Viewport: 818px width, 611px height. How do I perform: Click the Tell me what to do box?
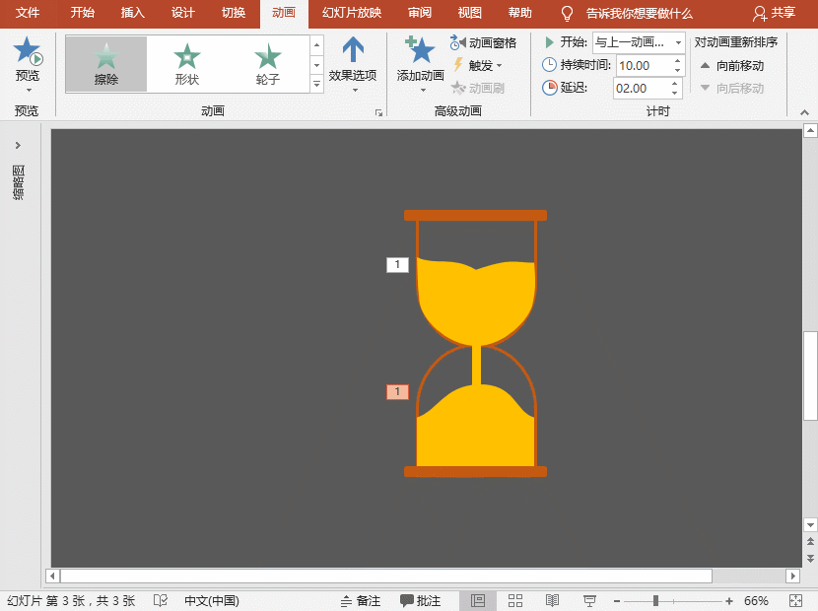[639, 14]
